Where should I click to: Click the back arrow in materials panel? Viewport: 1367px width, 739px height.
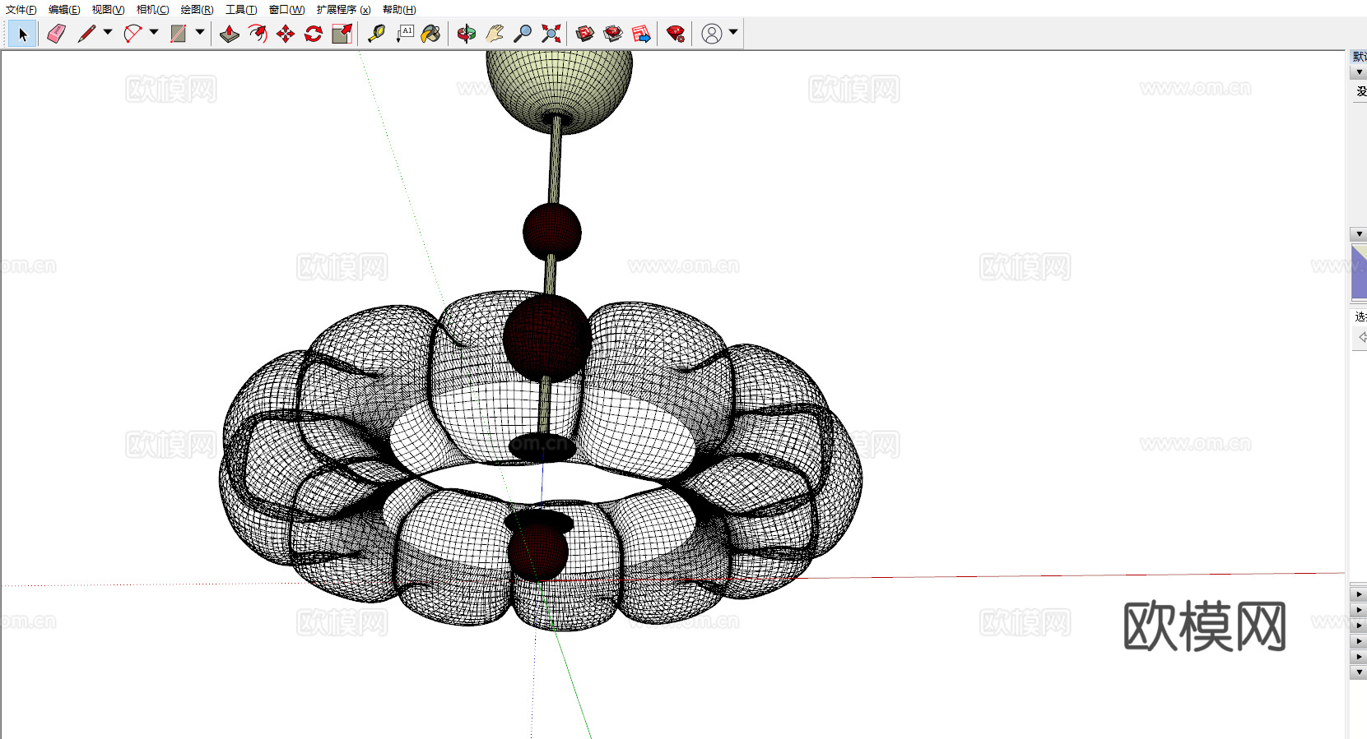click(x=1360, y=337)
